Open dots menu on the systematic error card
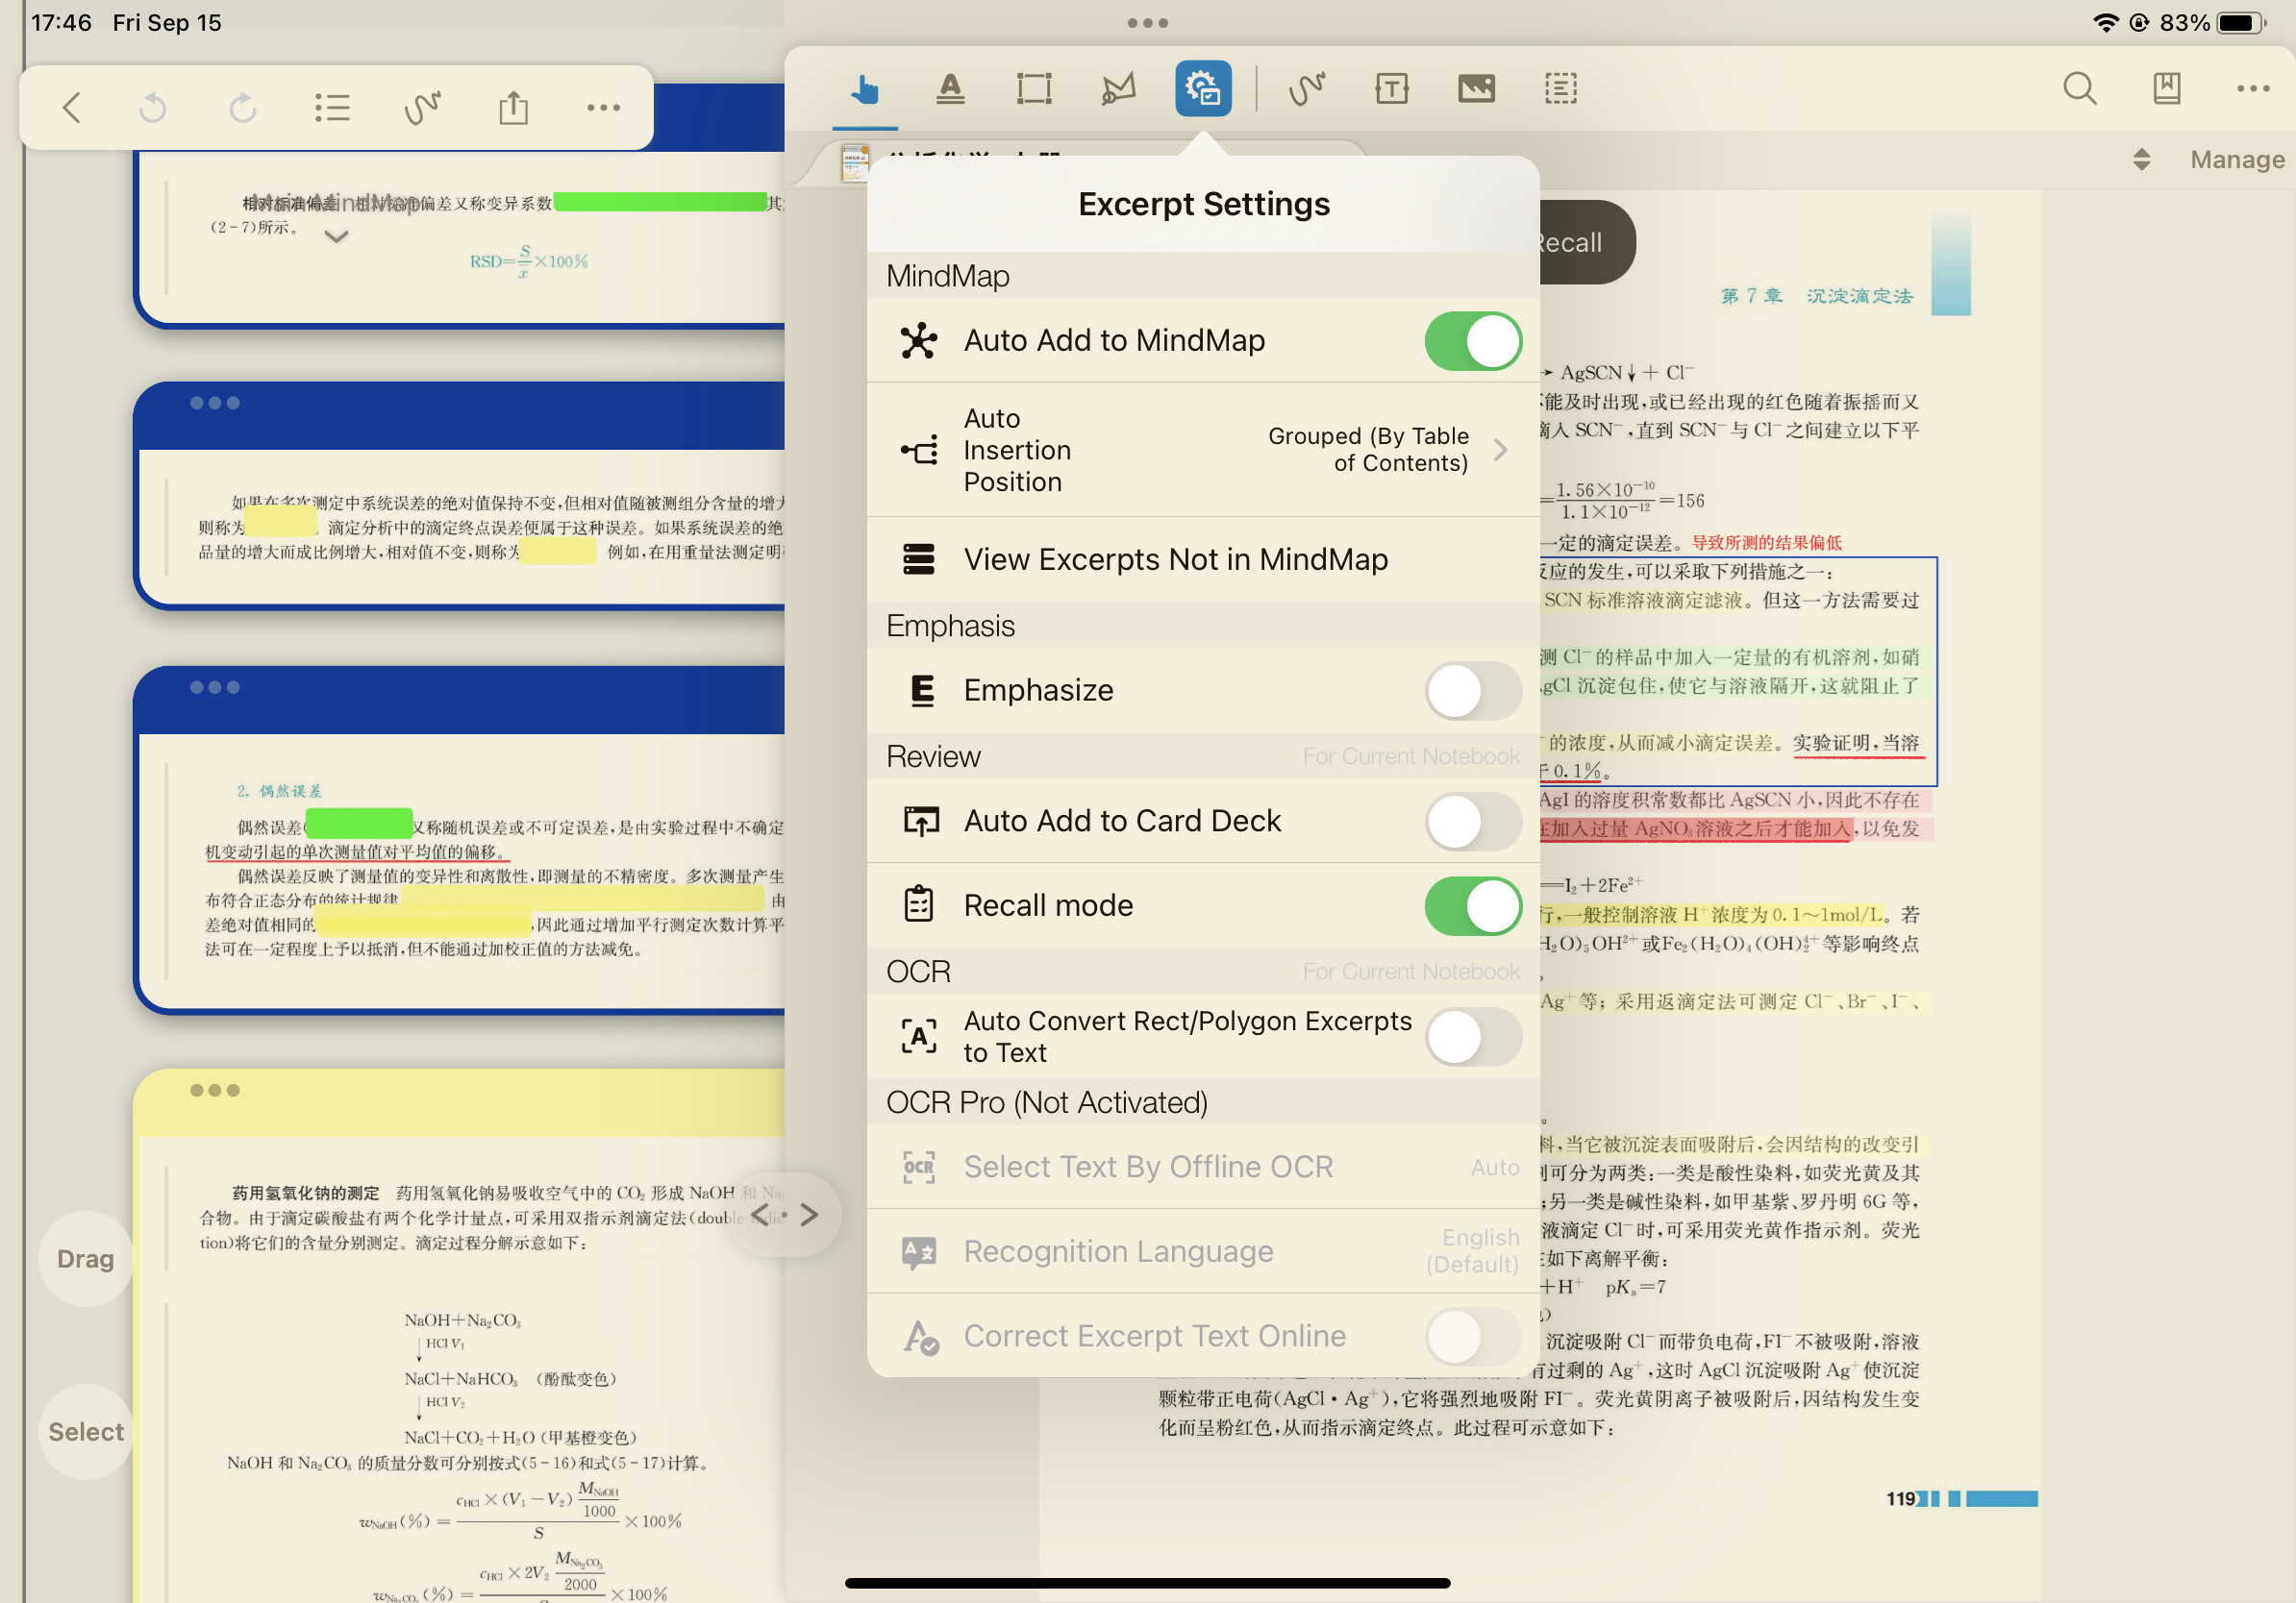Screen dimensions: 2296x1603 [215, 403]
